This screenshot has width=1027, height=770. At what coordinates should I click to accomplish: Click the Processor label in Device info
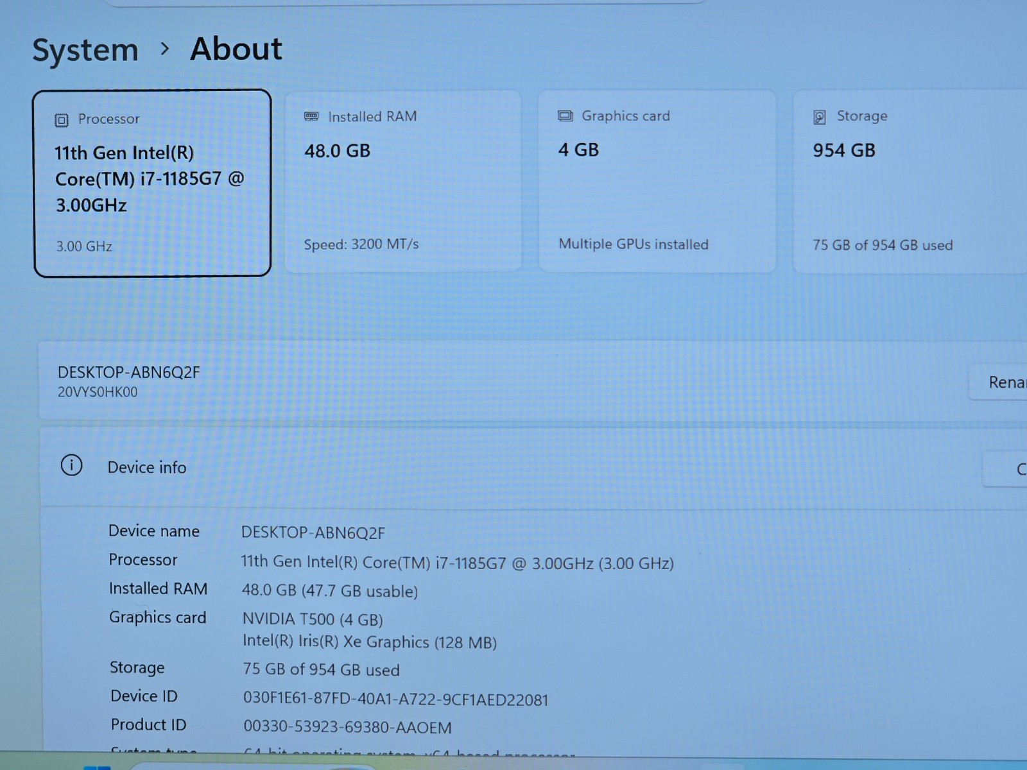(143, 560)
